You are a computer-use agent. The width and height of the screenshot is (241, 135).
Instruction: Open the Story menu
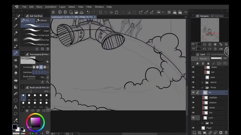pos(39,7)
